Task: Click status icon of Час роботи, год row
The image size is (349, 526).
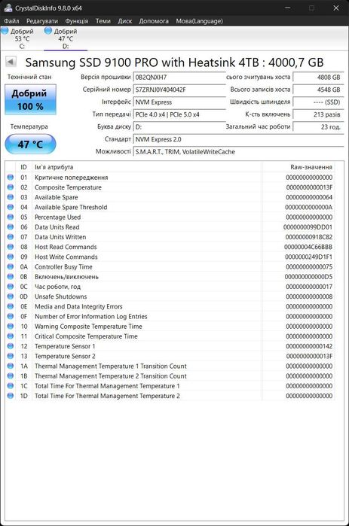Action: 11,287
